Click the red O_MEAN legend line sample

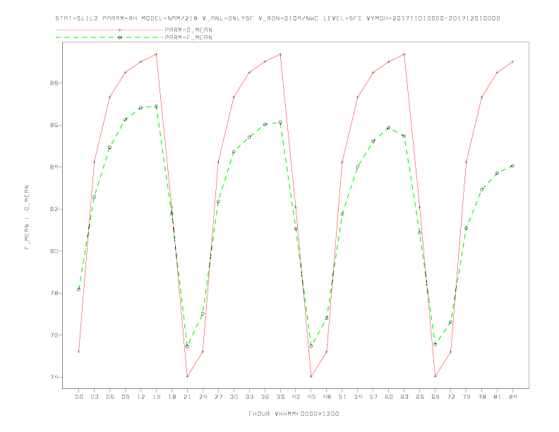pyautogui.click(x=109, y=30)
